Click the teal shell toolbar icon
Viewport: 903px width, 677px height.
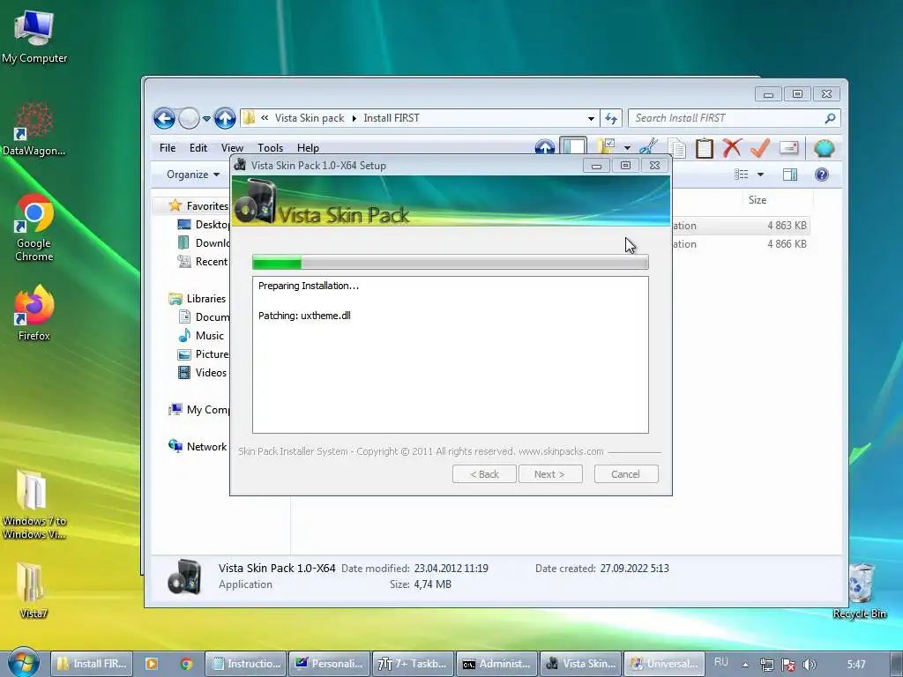[x=825, y=148]
